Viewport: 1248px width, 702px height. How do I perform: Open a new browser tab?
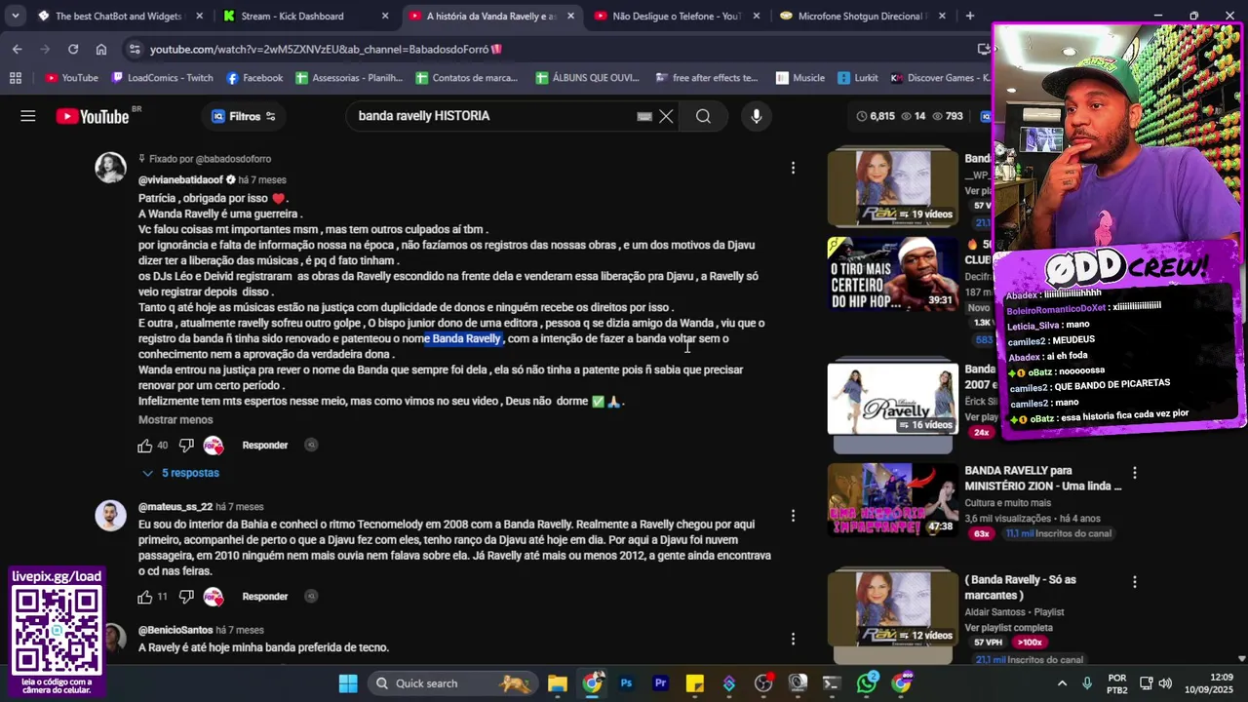[969, 16]
